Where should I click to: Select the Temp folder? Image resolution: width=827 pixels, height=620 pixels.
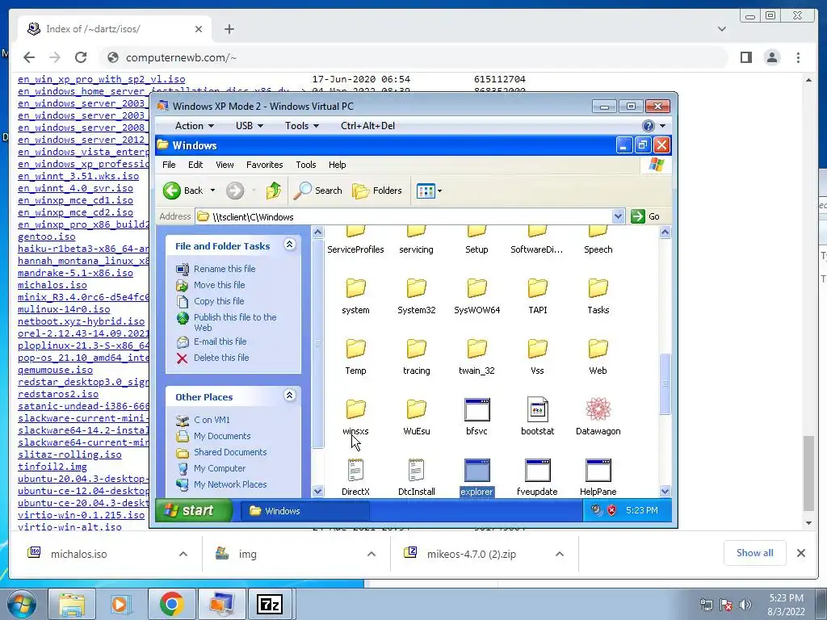pyautogui.click(x=355, y=357)
